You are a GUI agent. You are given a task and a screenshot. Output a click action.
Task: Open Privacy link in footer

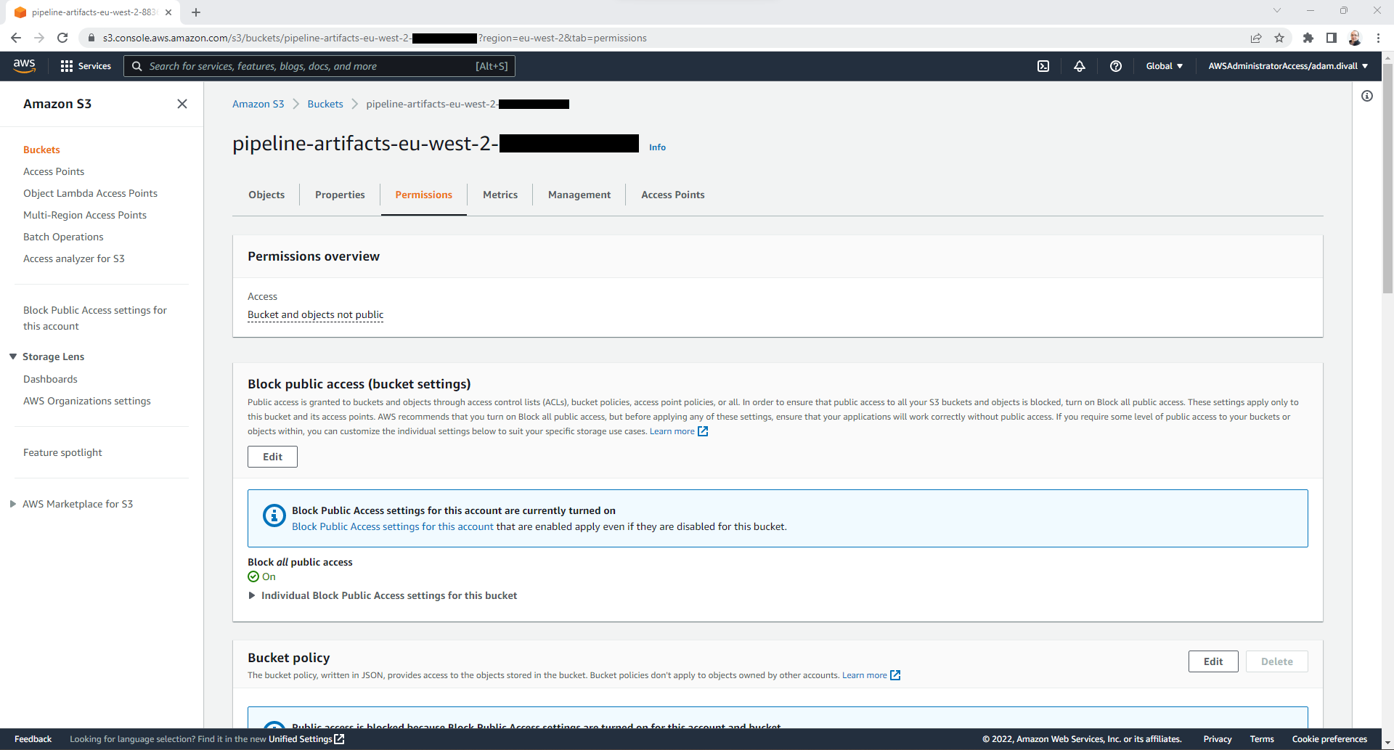(1218, 739)
